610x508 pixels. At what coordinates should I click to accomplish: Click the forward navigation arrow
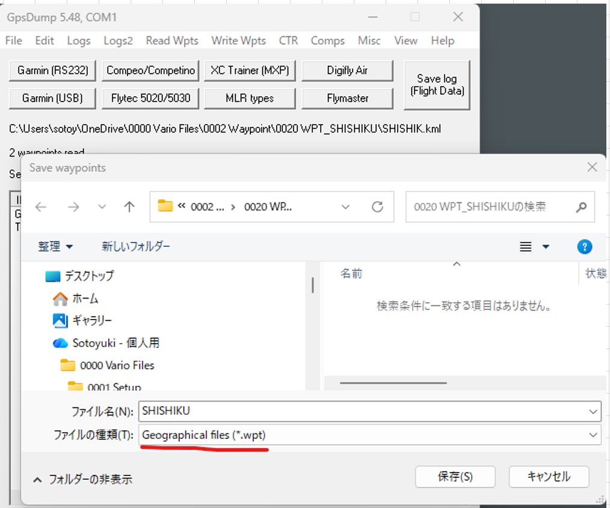[73, 207]
